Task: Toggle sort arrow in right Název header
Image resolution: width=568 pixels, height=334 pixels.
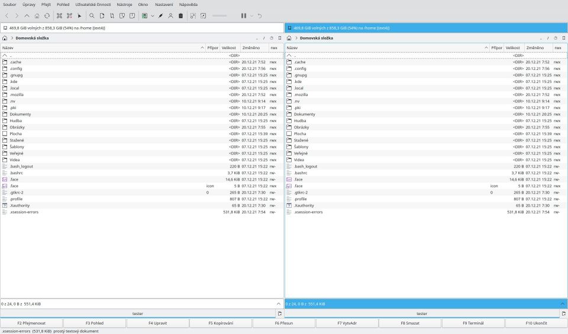Action: tap(486, 48)
